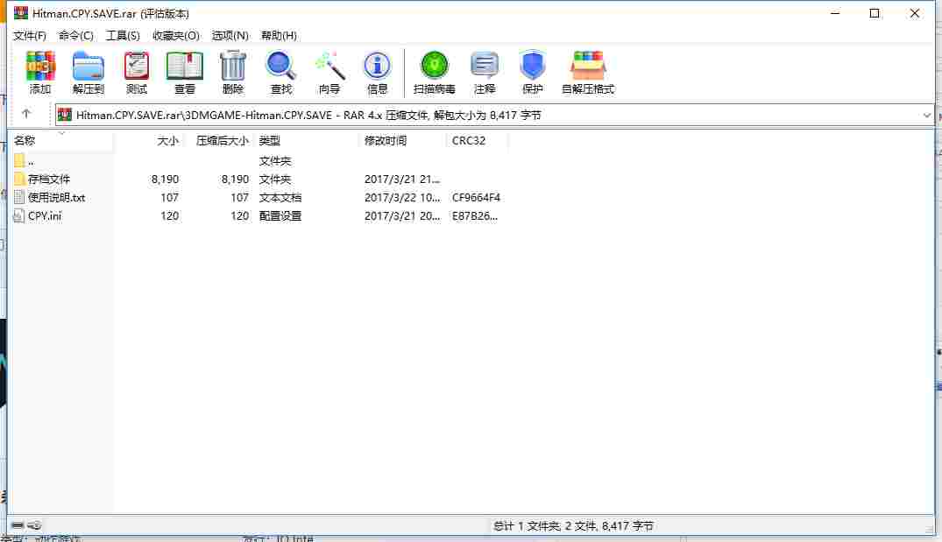This screenshot has height=542, width=942.
Task: Select the 存档文件 folder name
Action: 49,179
